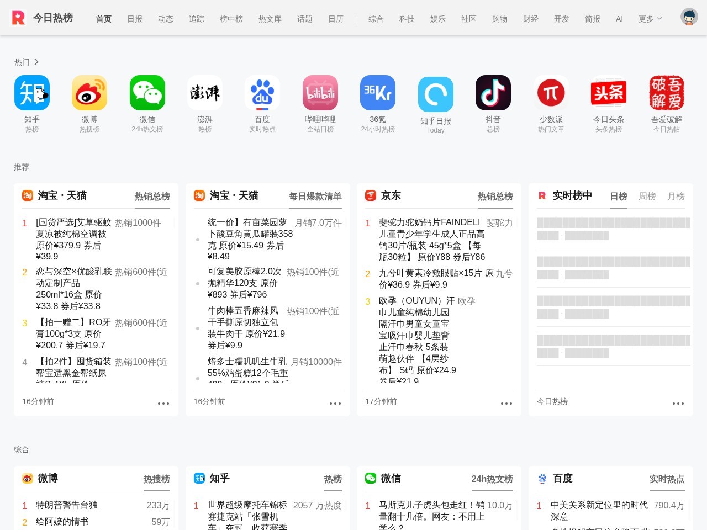
Task: Go to 首页 tab
Action: pos(104,19)
